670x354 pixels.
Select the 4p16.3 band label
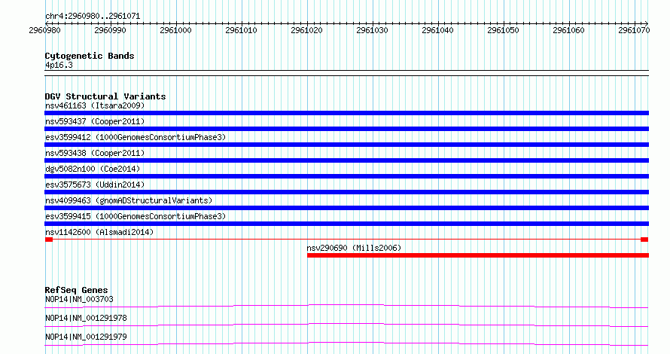pos(59,66)
